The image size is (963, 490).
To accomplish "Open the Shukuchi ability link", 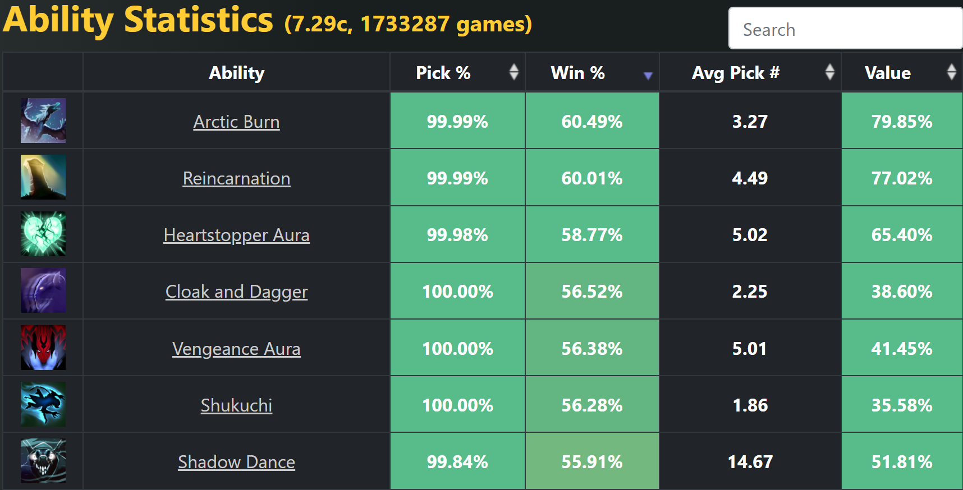I will pyautogui.click(x=236, y=405).
